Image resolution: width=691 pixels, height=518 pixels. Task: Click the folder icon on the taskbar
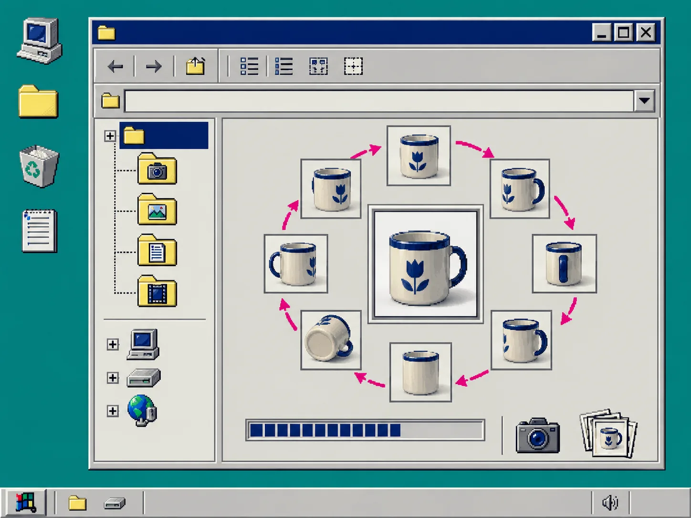pyautogui.click(x=77, y=503)
